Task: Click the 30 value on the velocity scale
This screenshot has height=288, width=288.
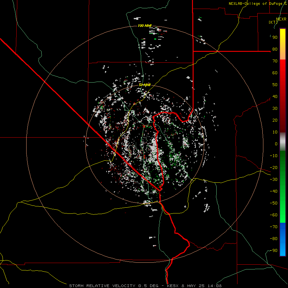Action: tap(275, 108)
